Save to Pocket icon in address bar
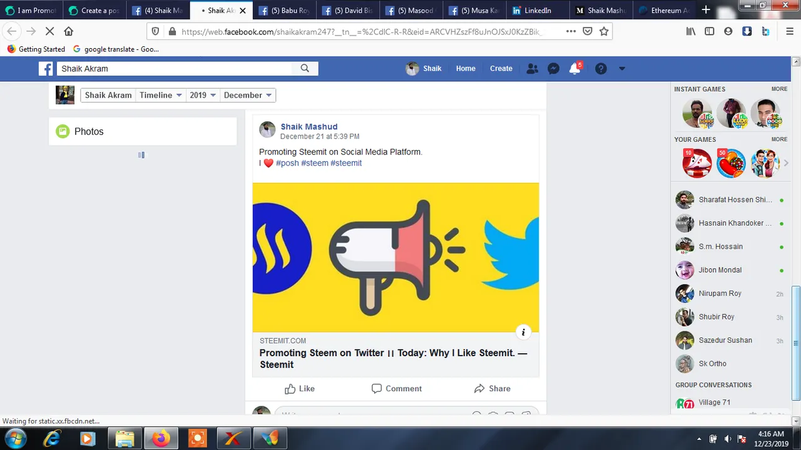The height and width of the screenshot is (450, 801). point(588,31)
